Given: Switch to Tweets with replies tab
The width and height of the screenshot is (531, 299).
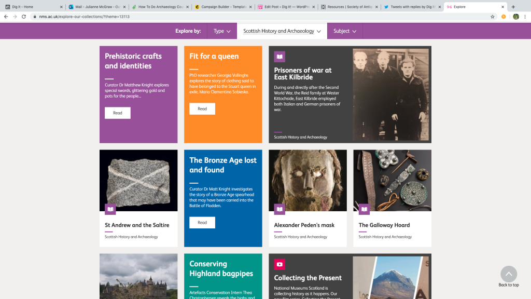Looking at the screenshot, I should (412, 7).
